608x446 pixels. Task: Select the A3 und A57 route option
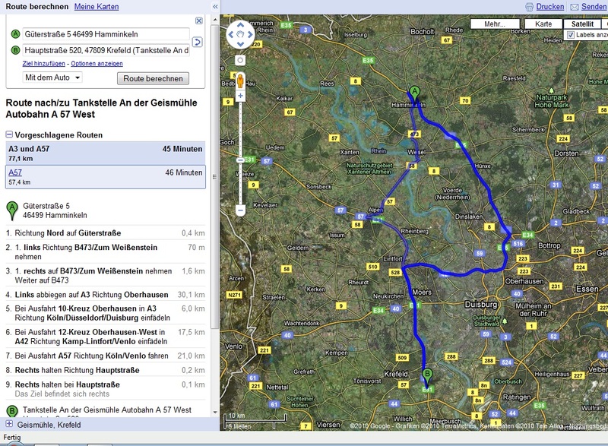pos(106,153)
